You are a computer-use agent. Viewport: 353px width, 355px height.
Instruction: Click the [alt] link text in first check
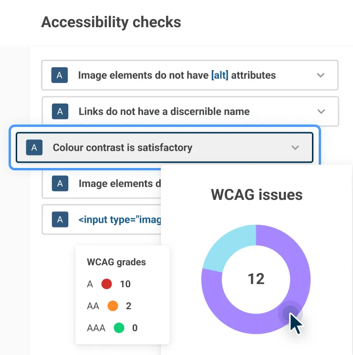219,75
